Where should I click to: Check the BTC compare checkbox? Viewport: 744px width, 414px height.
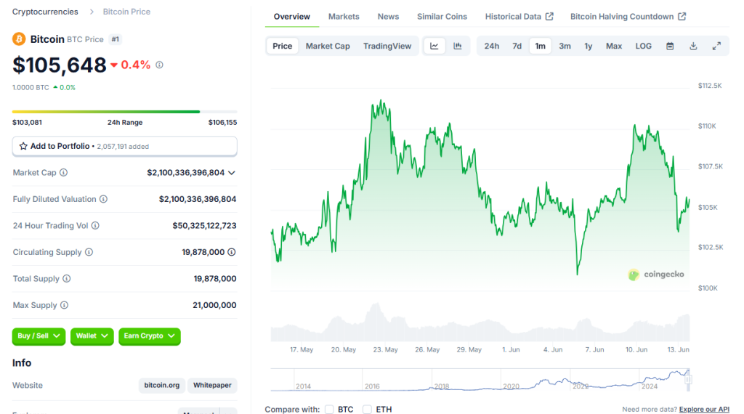coord(329,409)
